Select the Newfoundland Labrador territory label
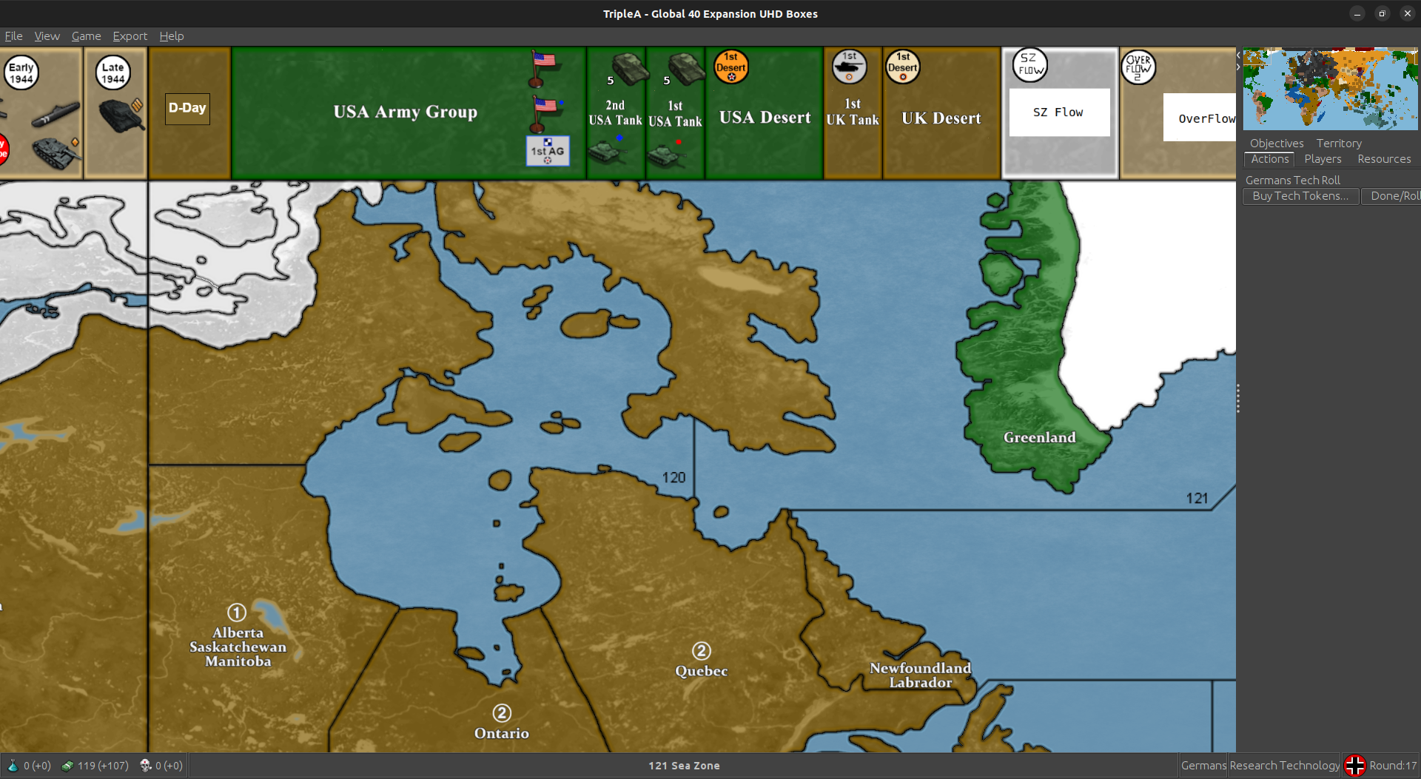This screenshot has height=779, width=1421. coord(920,675)
